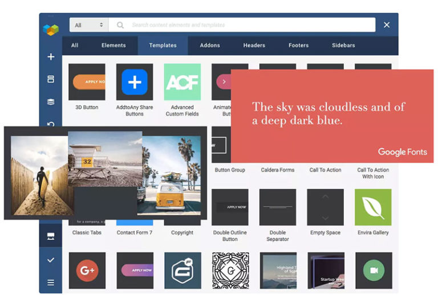Pick the Advanced Custom Fields thumbnail

point(182,82)
